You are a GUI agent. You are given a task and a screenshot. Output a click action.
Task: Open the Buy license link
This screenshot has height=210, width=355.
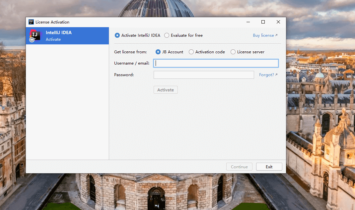(x=263, y=35)
